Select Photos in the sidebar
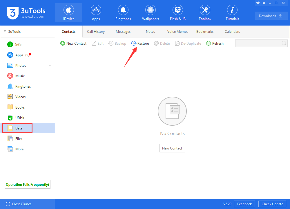 pos(28,66)
